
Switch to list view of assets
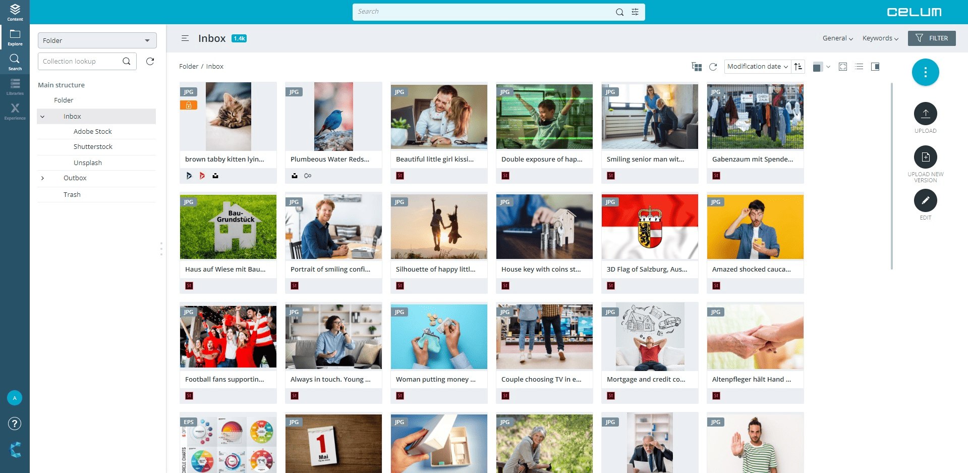pos(859,66)
